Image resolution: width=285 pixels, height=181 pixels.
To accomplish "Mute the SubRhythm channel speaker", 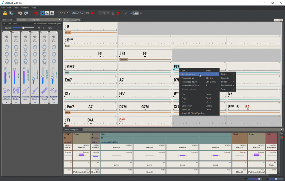I will (x=7, y=37).
